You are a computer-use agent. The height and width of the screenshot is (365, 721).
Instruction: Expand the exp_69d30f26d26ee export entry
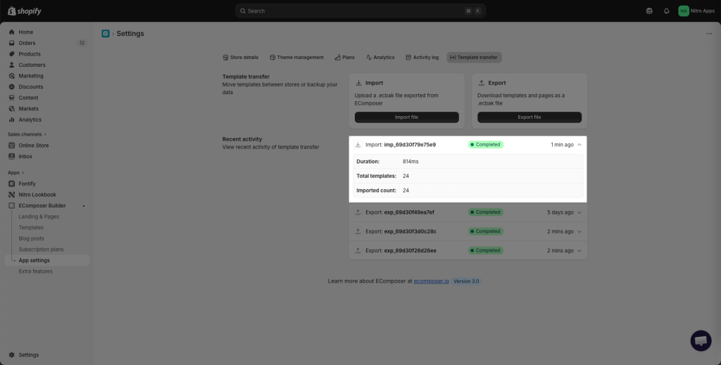(579, 250)
